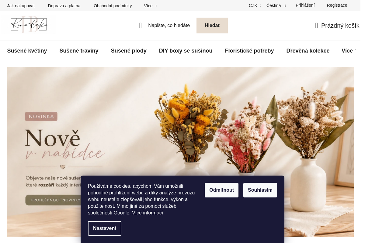The width and height of the screenshot is (365, 243).
Task: Open cookie Nastavení settings
Action: tap(105, 228)
